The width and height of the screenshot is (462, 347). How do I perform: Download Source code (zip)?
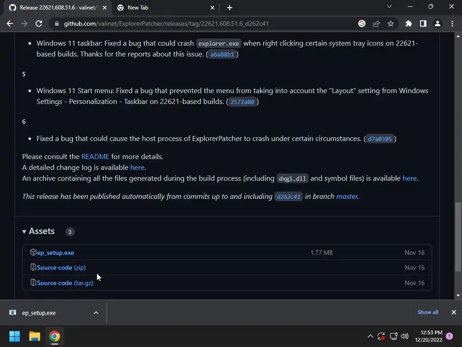(x=61, y=267)
